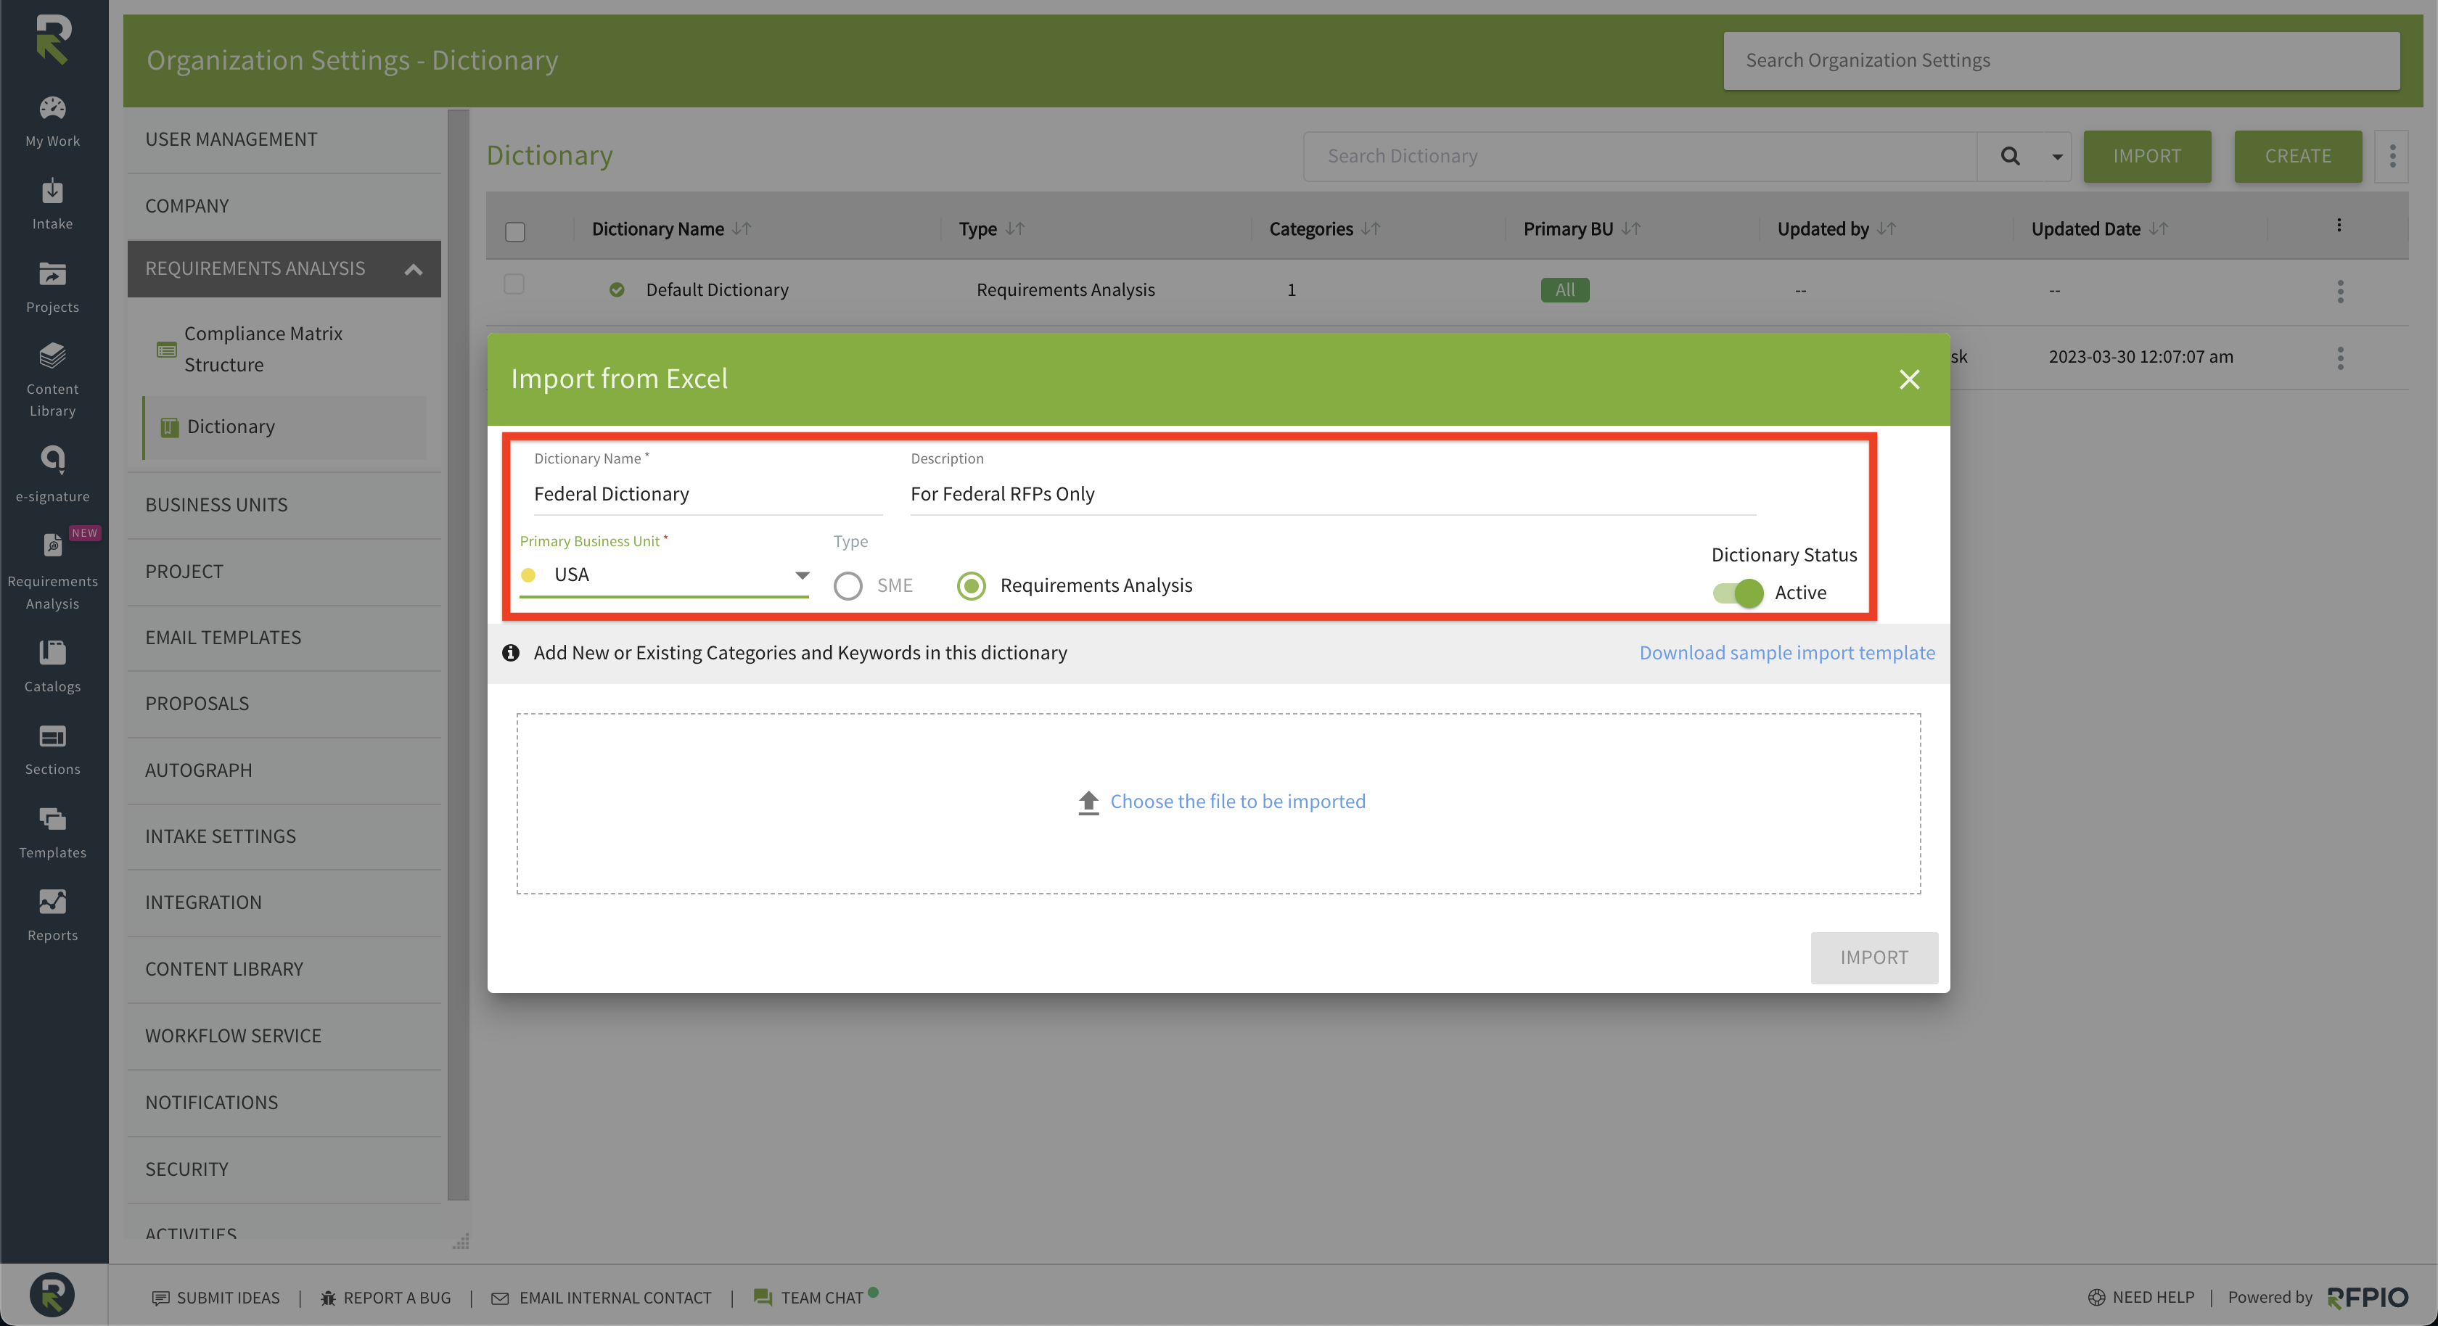Screen dimensions: 2438x1326
Task: Click Choose the file to be imported
Action: (1238, 802)
